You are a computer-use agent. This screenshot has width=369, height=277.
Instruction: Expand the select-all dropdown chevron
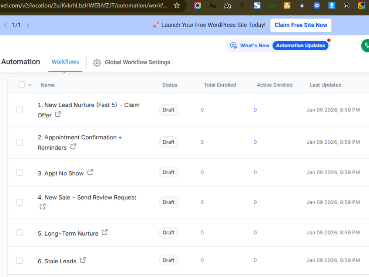30,85
